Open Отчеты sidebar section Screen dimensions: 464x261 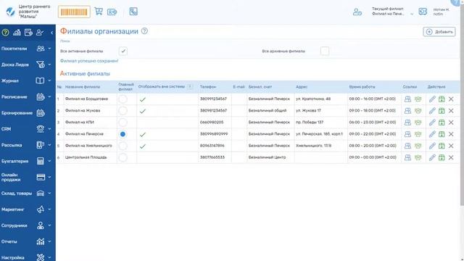click(x=28, y=241)
